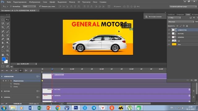Open the Окно menu
Image resolution: width=198 pixels, height=111 pixels.
[x=95, y=2]
